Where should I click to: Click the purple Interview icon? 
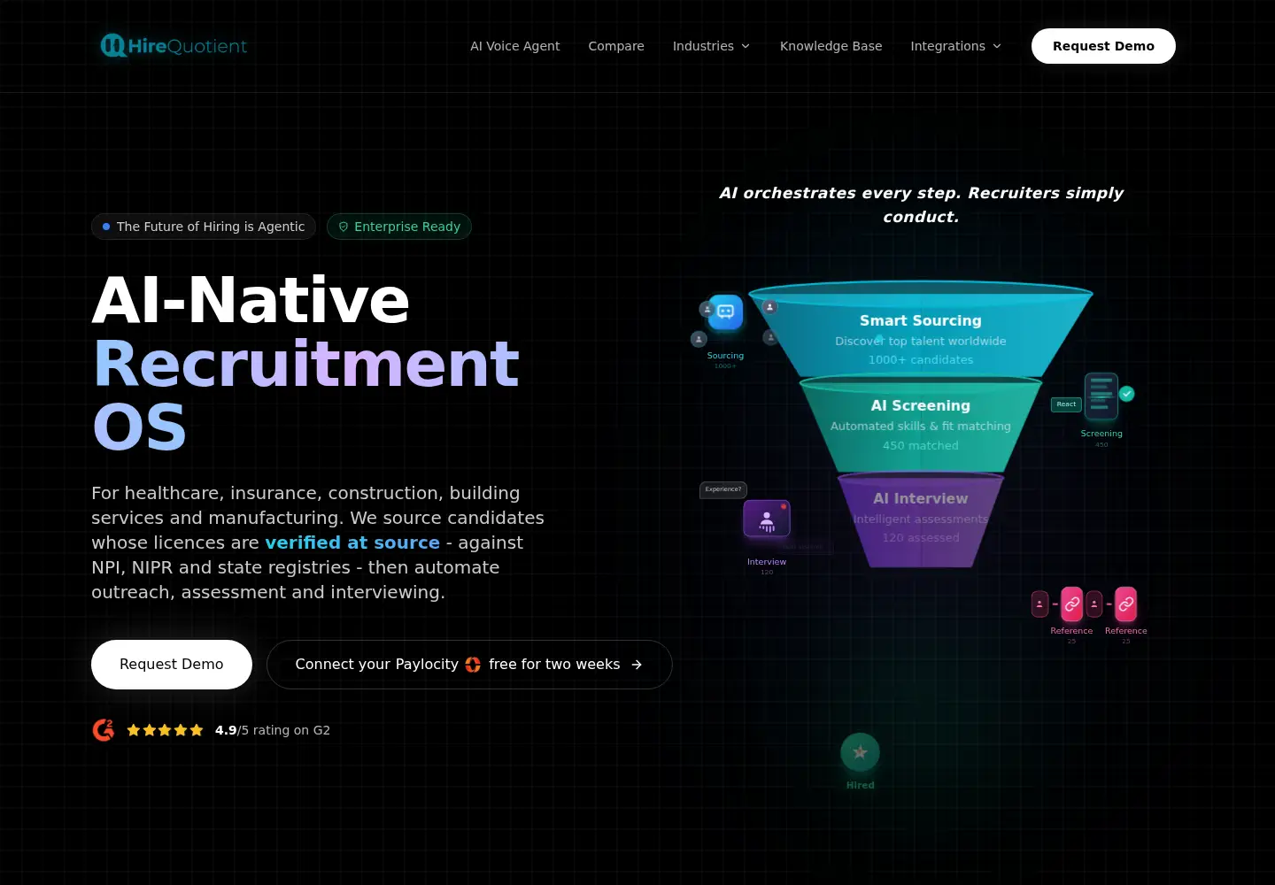tap(767, 519)
